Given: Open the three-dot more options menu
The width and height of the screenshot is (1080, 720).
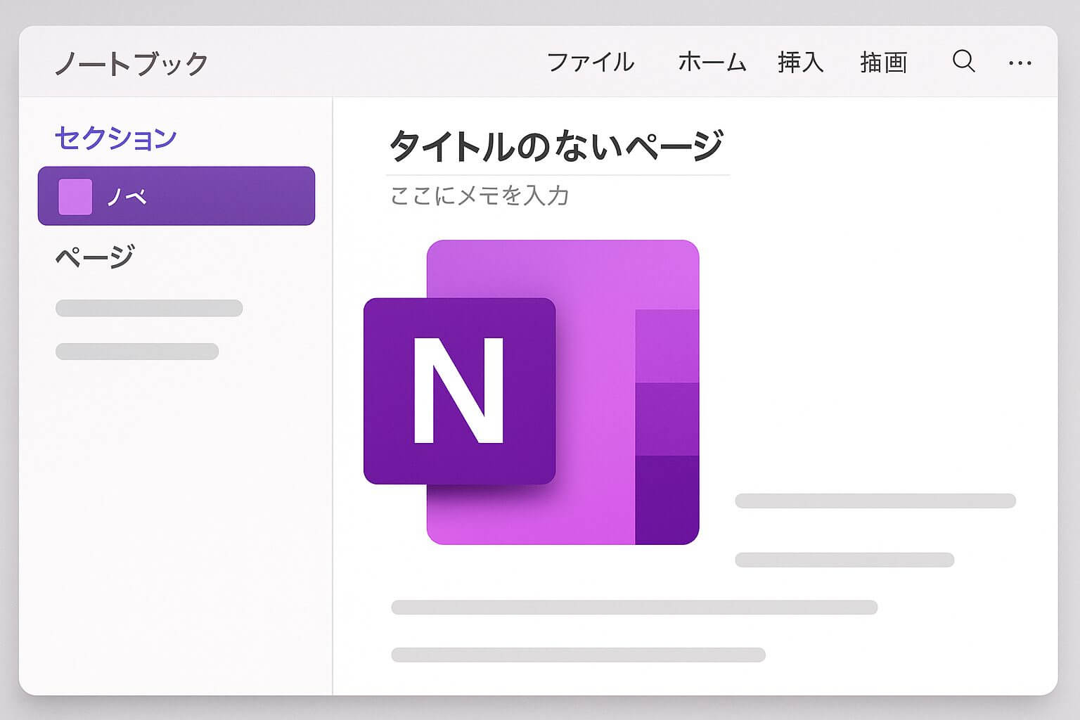Looking at the screenshot, I should tap(1020, 63).
